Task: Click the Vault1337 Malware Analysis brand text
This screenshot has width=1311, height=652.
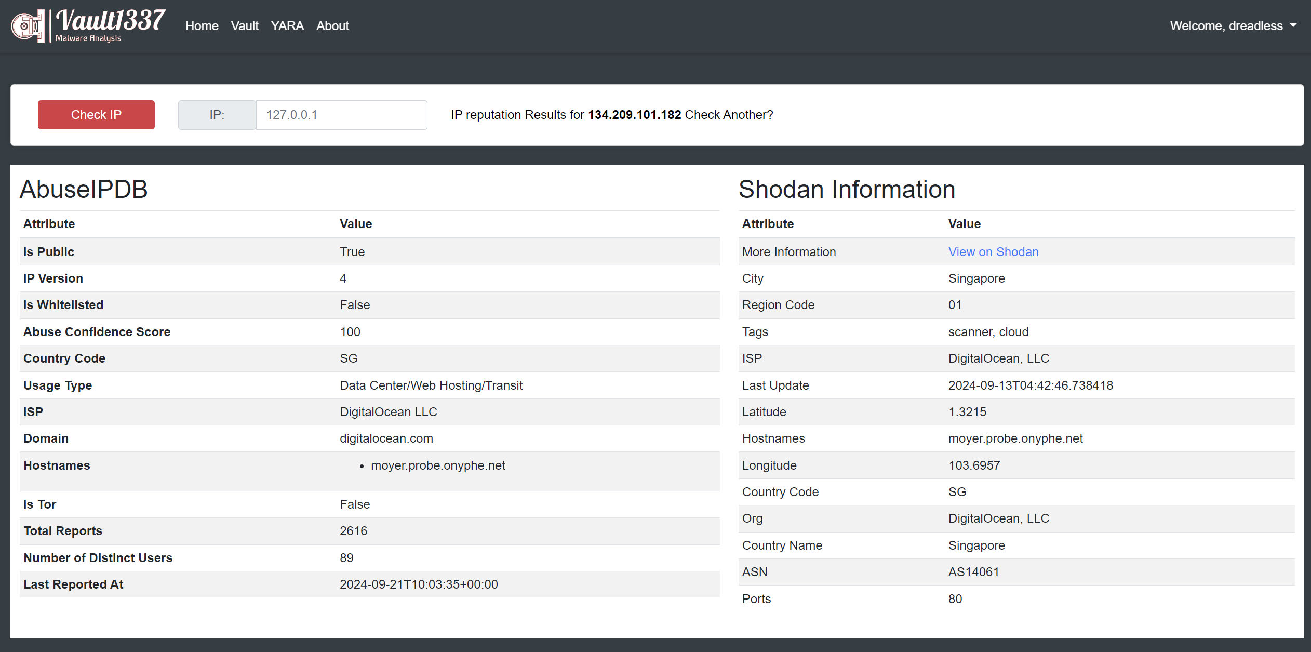Action: point(110,25)
